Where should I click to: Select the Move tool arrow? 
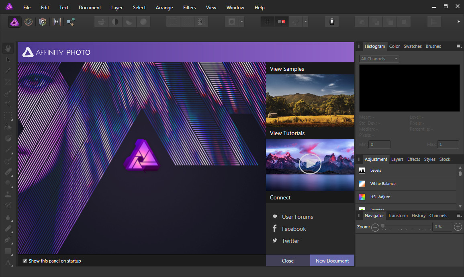(x=8, y=60)
